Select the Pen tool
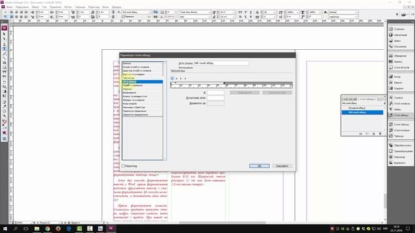Viewport: 415px width, 233px height. pyautogui.click(x=5, y=44)
